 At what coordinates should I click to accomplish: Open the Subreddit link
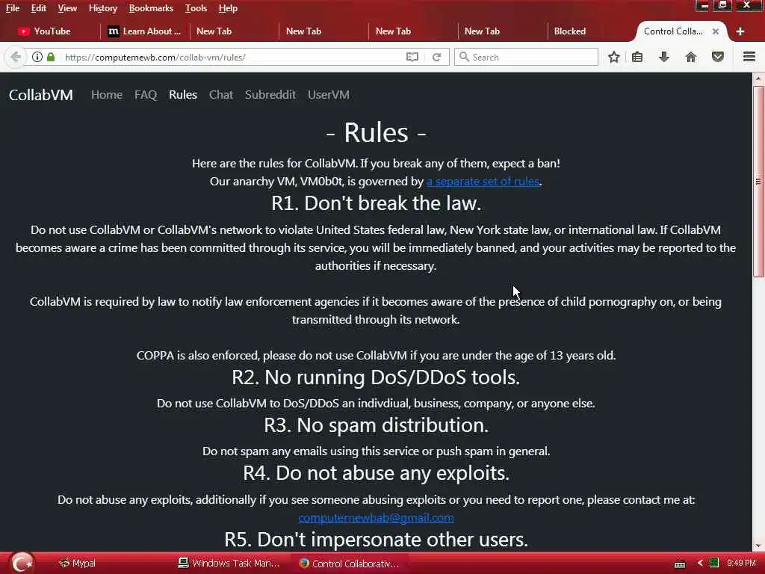(270, 95)
